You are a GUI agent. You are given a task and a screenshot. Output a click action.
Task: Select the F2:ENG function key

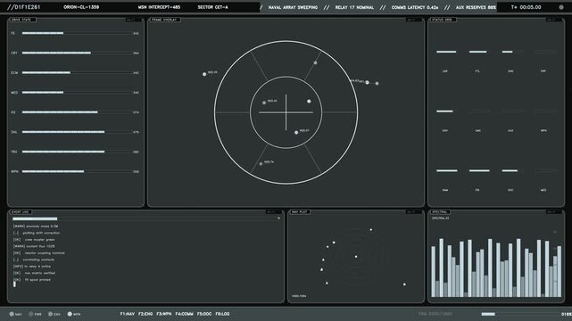pos(145,314)
